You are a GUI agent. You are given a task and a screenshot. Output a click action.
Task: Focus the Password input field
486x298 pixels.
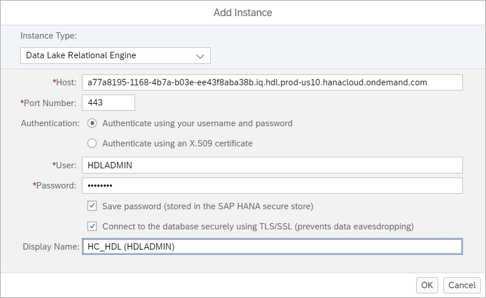272,186
